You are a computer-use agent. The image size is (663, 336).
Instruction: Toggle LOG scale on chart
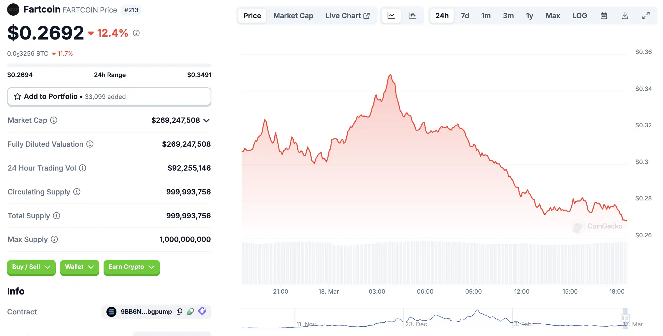pyautogui.click(x=580, y=16)
